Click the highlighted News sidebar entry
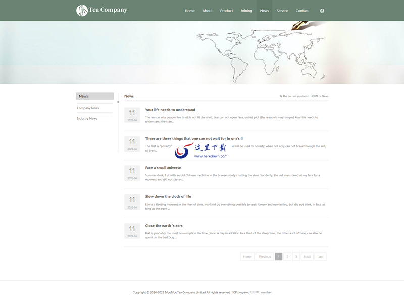404x302 pixels. (83, 96)
